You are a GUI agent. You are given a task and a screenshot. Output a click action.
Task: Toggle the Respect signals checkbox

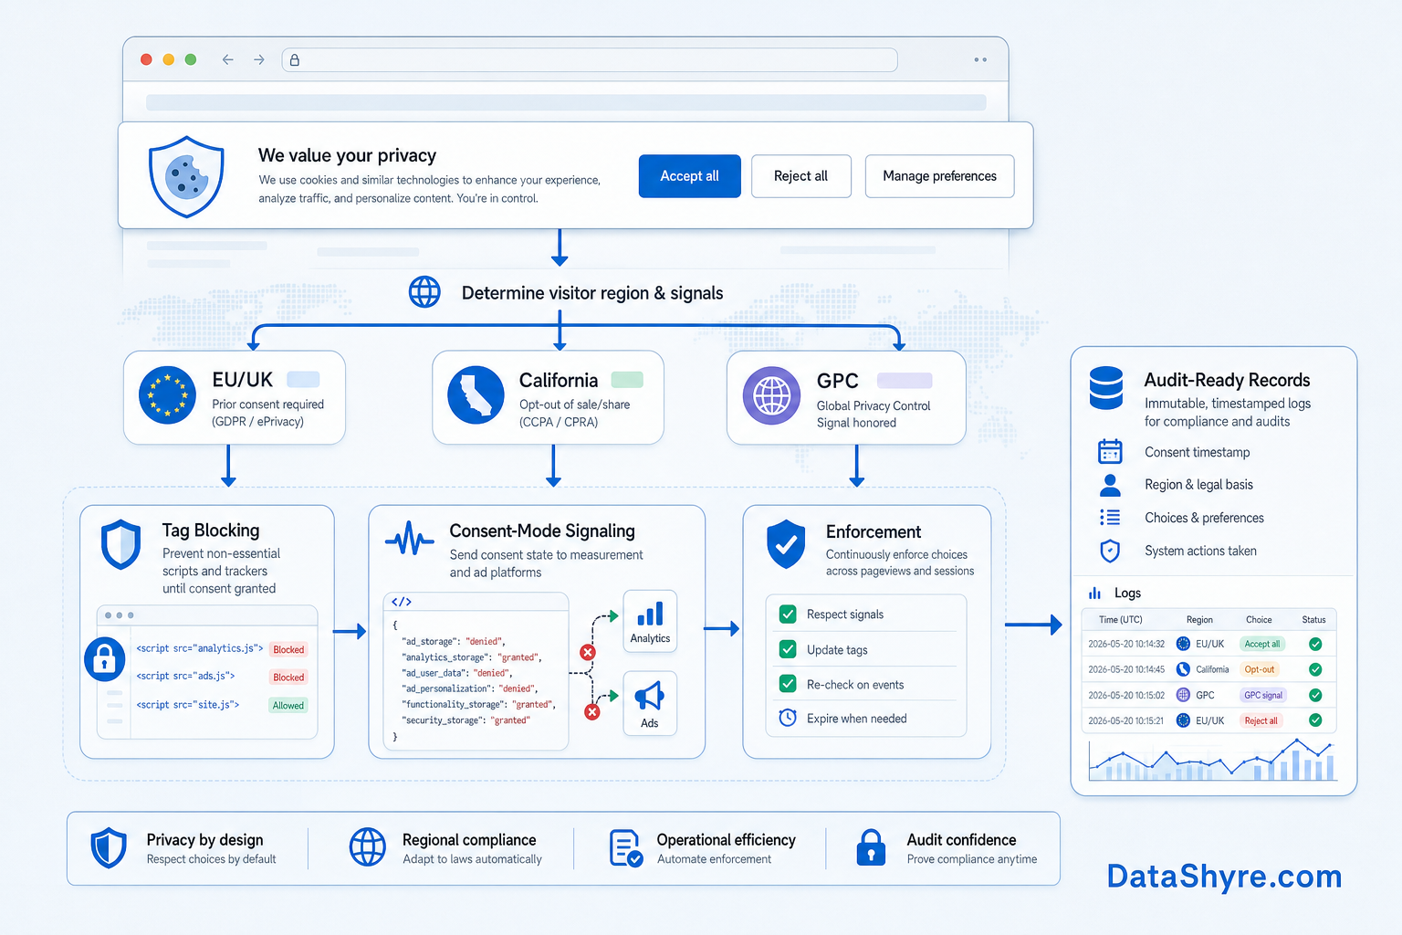(x=788, y=615)
